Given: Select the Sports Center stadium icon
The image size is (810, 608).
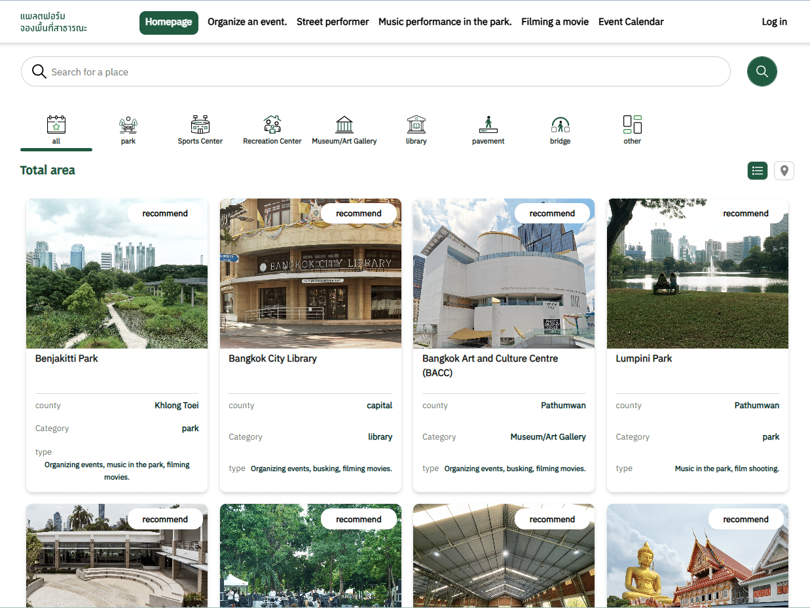Looking at the screenshot, I should click(x=200, y=124).
